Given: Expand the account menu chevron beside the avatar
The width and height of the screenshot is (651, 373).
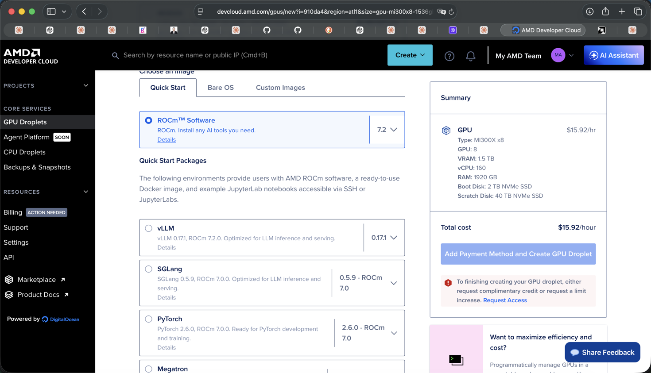Looking at the screenshot, I should coord(571,56).
